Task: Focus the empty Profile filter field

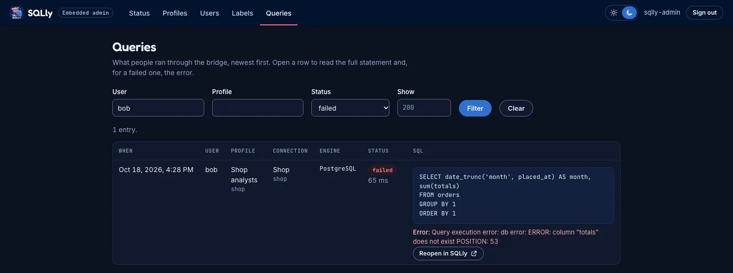Action: click(x=258, y=108)
